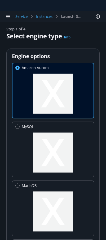Click the MariaDB engine logo image

click(53, 211)
